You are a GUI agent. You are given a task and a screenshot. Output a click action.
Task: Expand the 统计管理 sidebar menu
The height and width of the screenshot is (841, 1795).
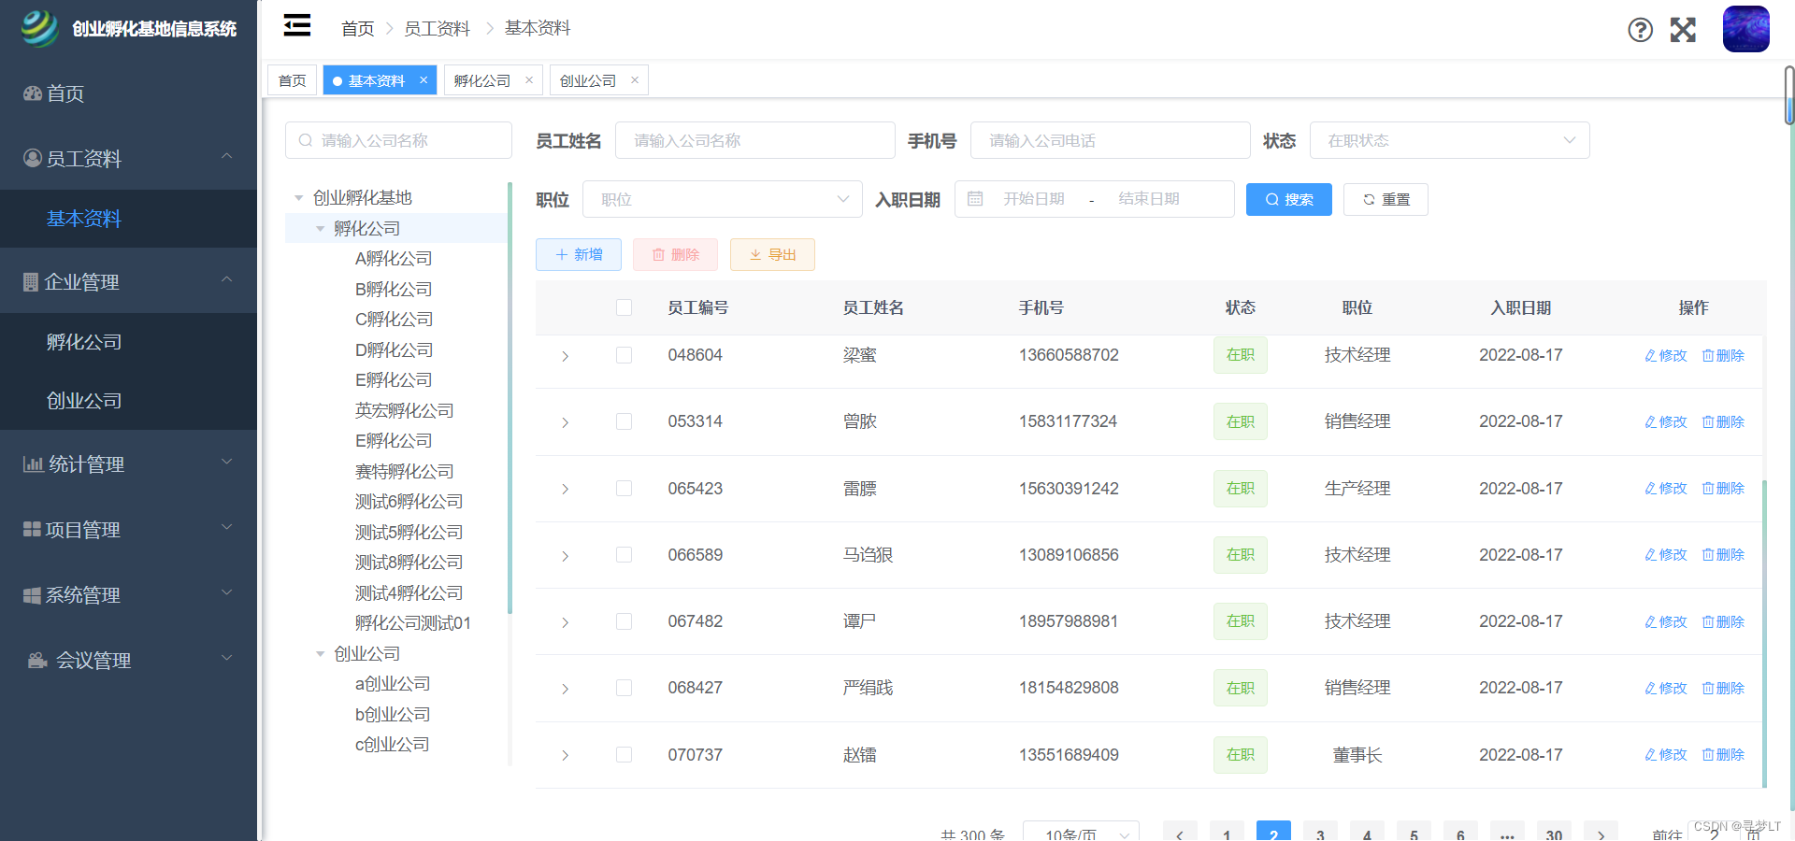click(128, 463)
